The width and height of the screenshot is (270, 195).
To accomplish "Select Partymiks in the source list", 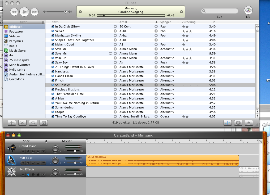I will pos(24,41).
